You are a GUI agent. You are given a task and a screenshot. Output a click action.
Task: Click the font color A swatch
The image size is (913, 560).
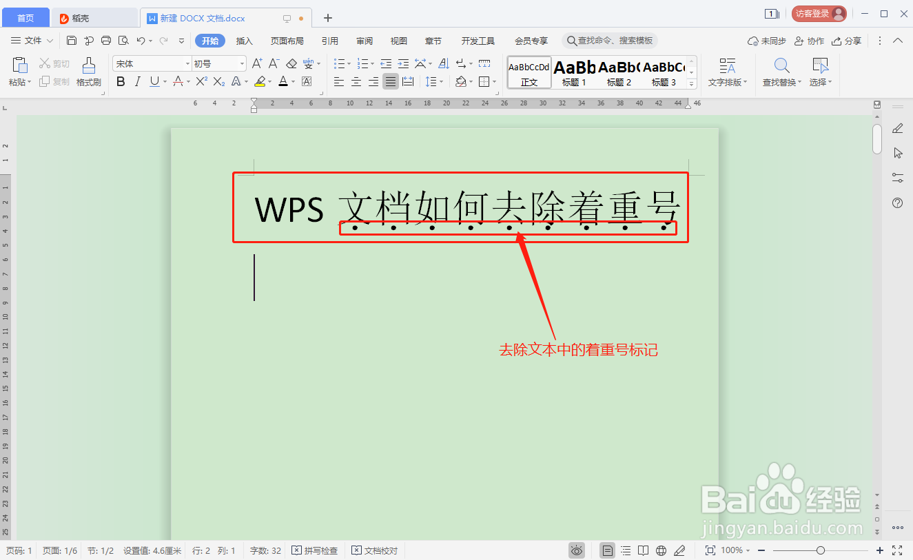coord(283,82)
